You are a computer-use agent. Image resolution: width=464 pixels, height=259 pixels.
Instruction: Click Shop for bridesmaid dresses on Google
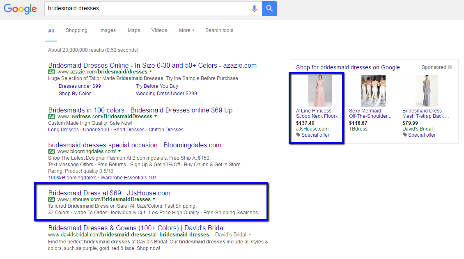348,67
